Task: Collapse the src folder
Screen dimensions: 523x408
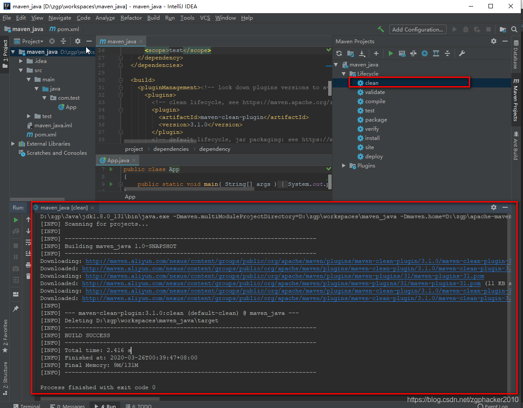Action: tap(21, 70)
